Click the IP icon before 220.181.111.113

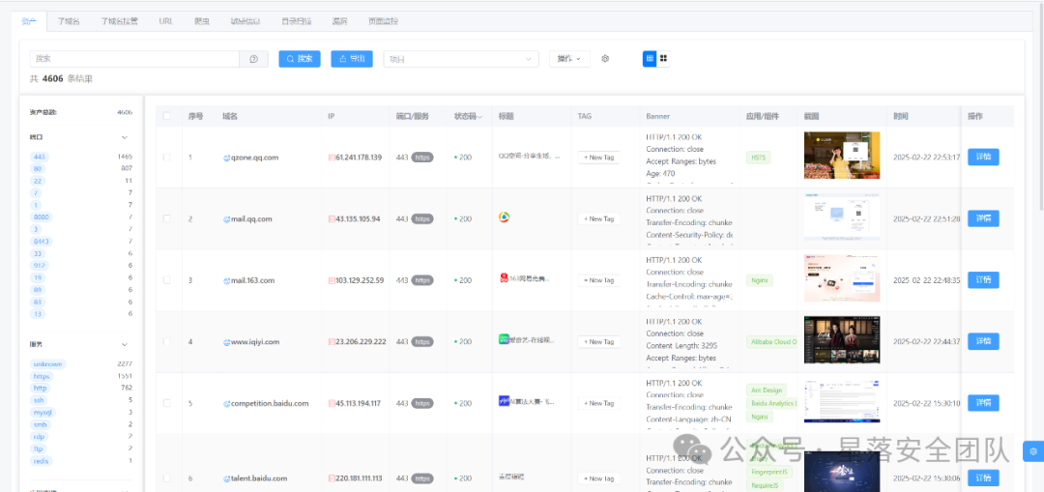332,478
